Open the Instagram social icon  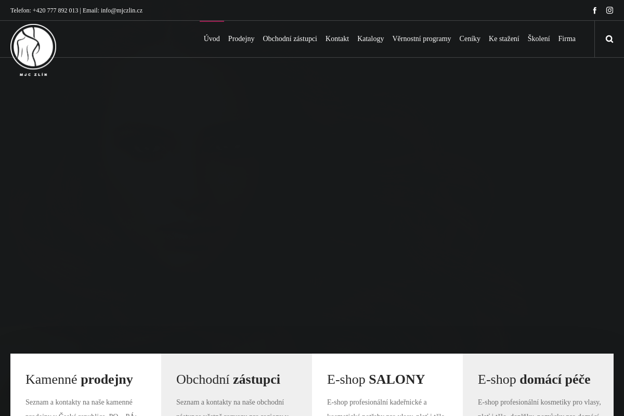point(609,10)
